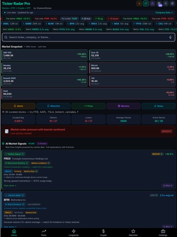Image resolution: width=177 pixels, height=237 pixels.
Task: Open Longshots lightning icon in bottom navigation
Action: (74, 233)
